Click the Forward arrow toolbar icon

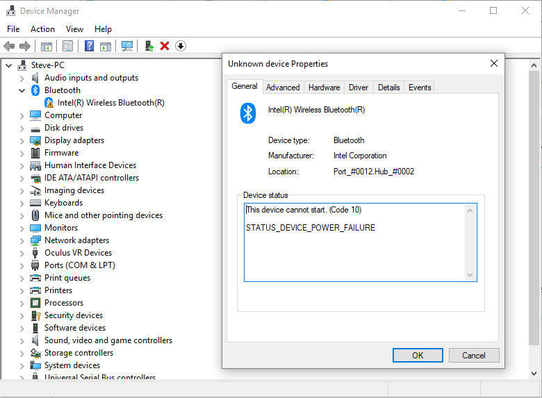tap(25, 46)
